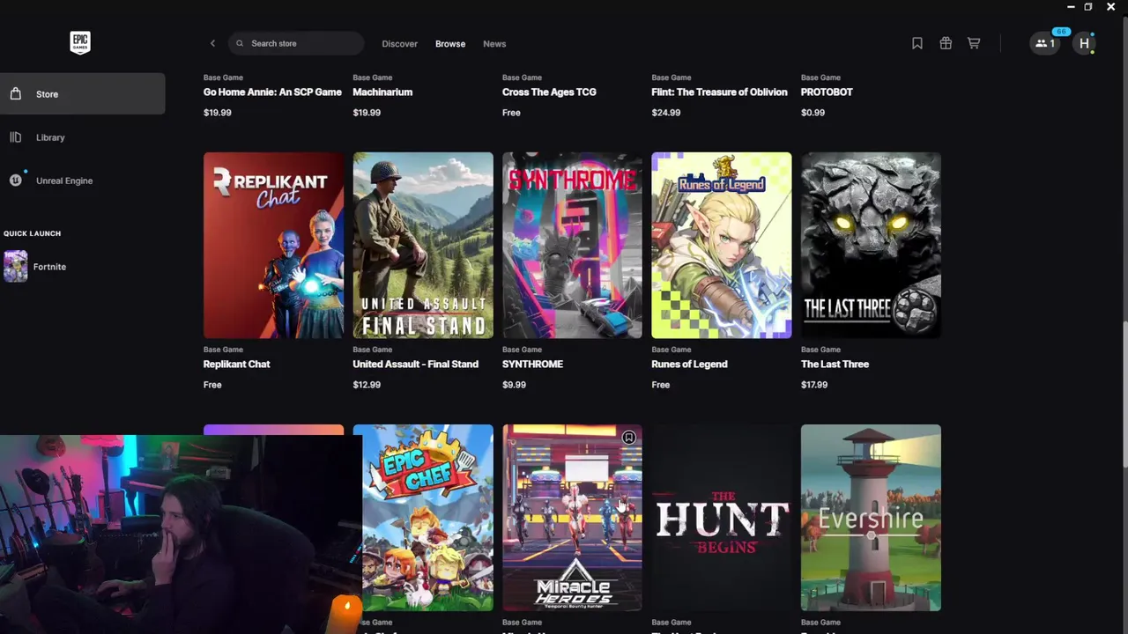The height and width of the screenshot is (634, 1128).
Task: Open Go Home Annie: An SCP Game
Action: (x=272, y=92)
